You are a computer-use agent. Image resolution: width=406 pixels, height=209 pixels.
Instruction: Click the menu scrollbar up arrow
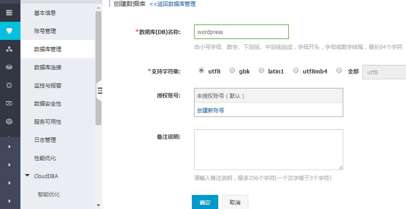point(98,8)
